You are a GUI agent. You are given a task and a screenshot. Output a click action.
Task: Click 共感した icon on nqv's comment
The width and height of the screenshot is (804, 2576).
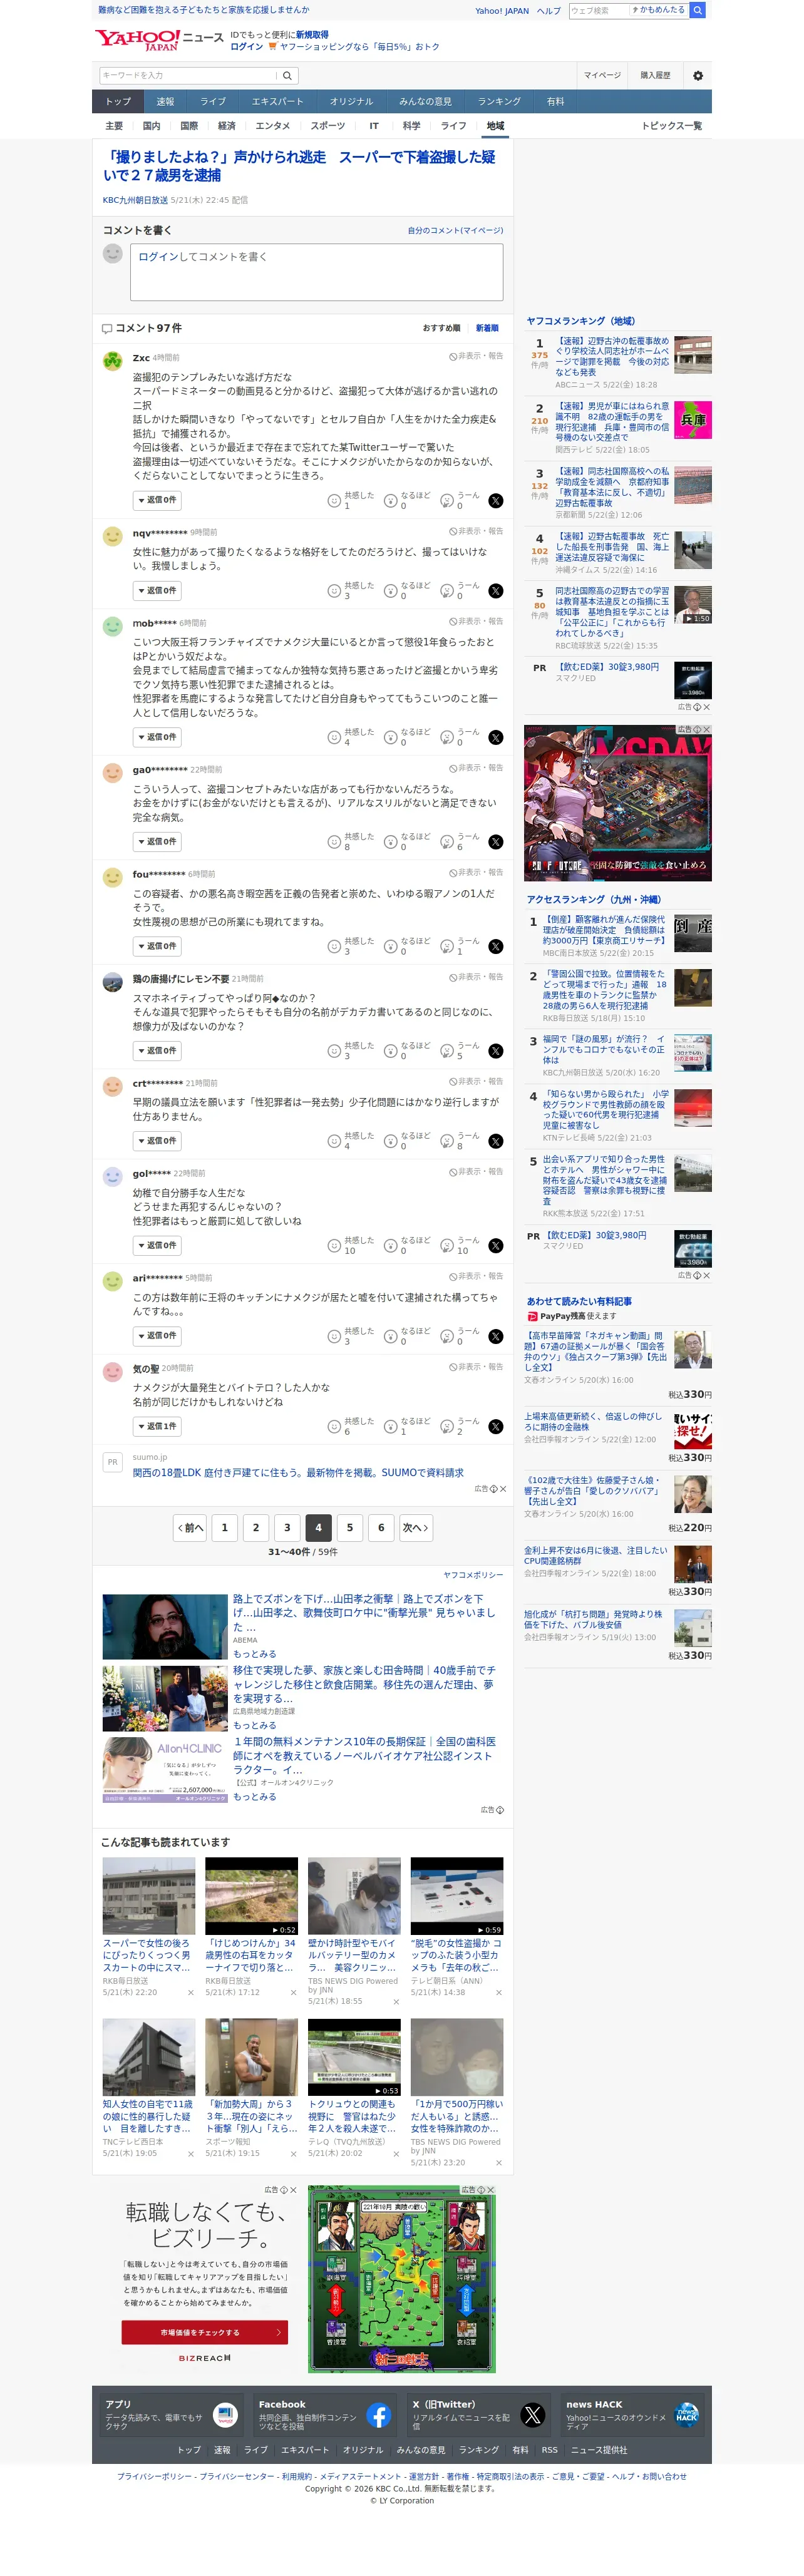(x=334, y=591)
